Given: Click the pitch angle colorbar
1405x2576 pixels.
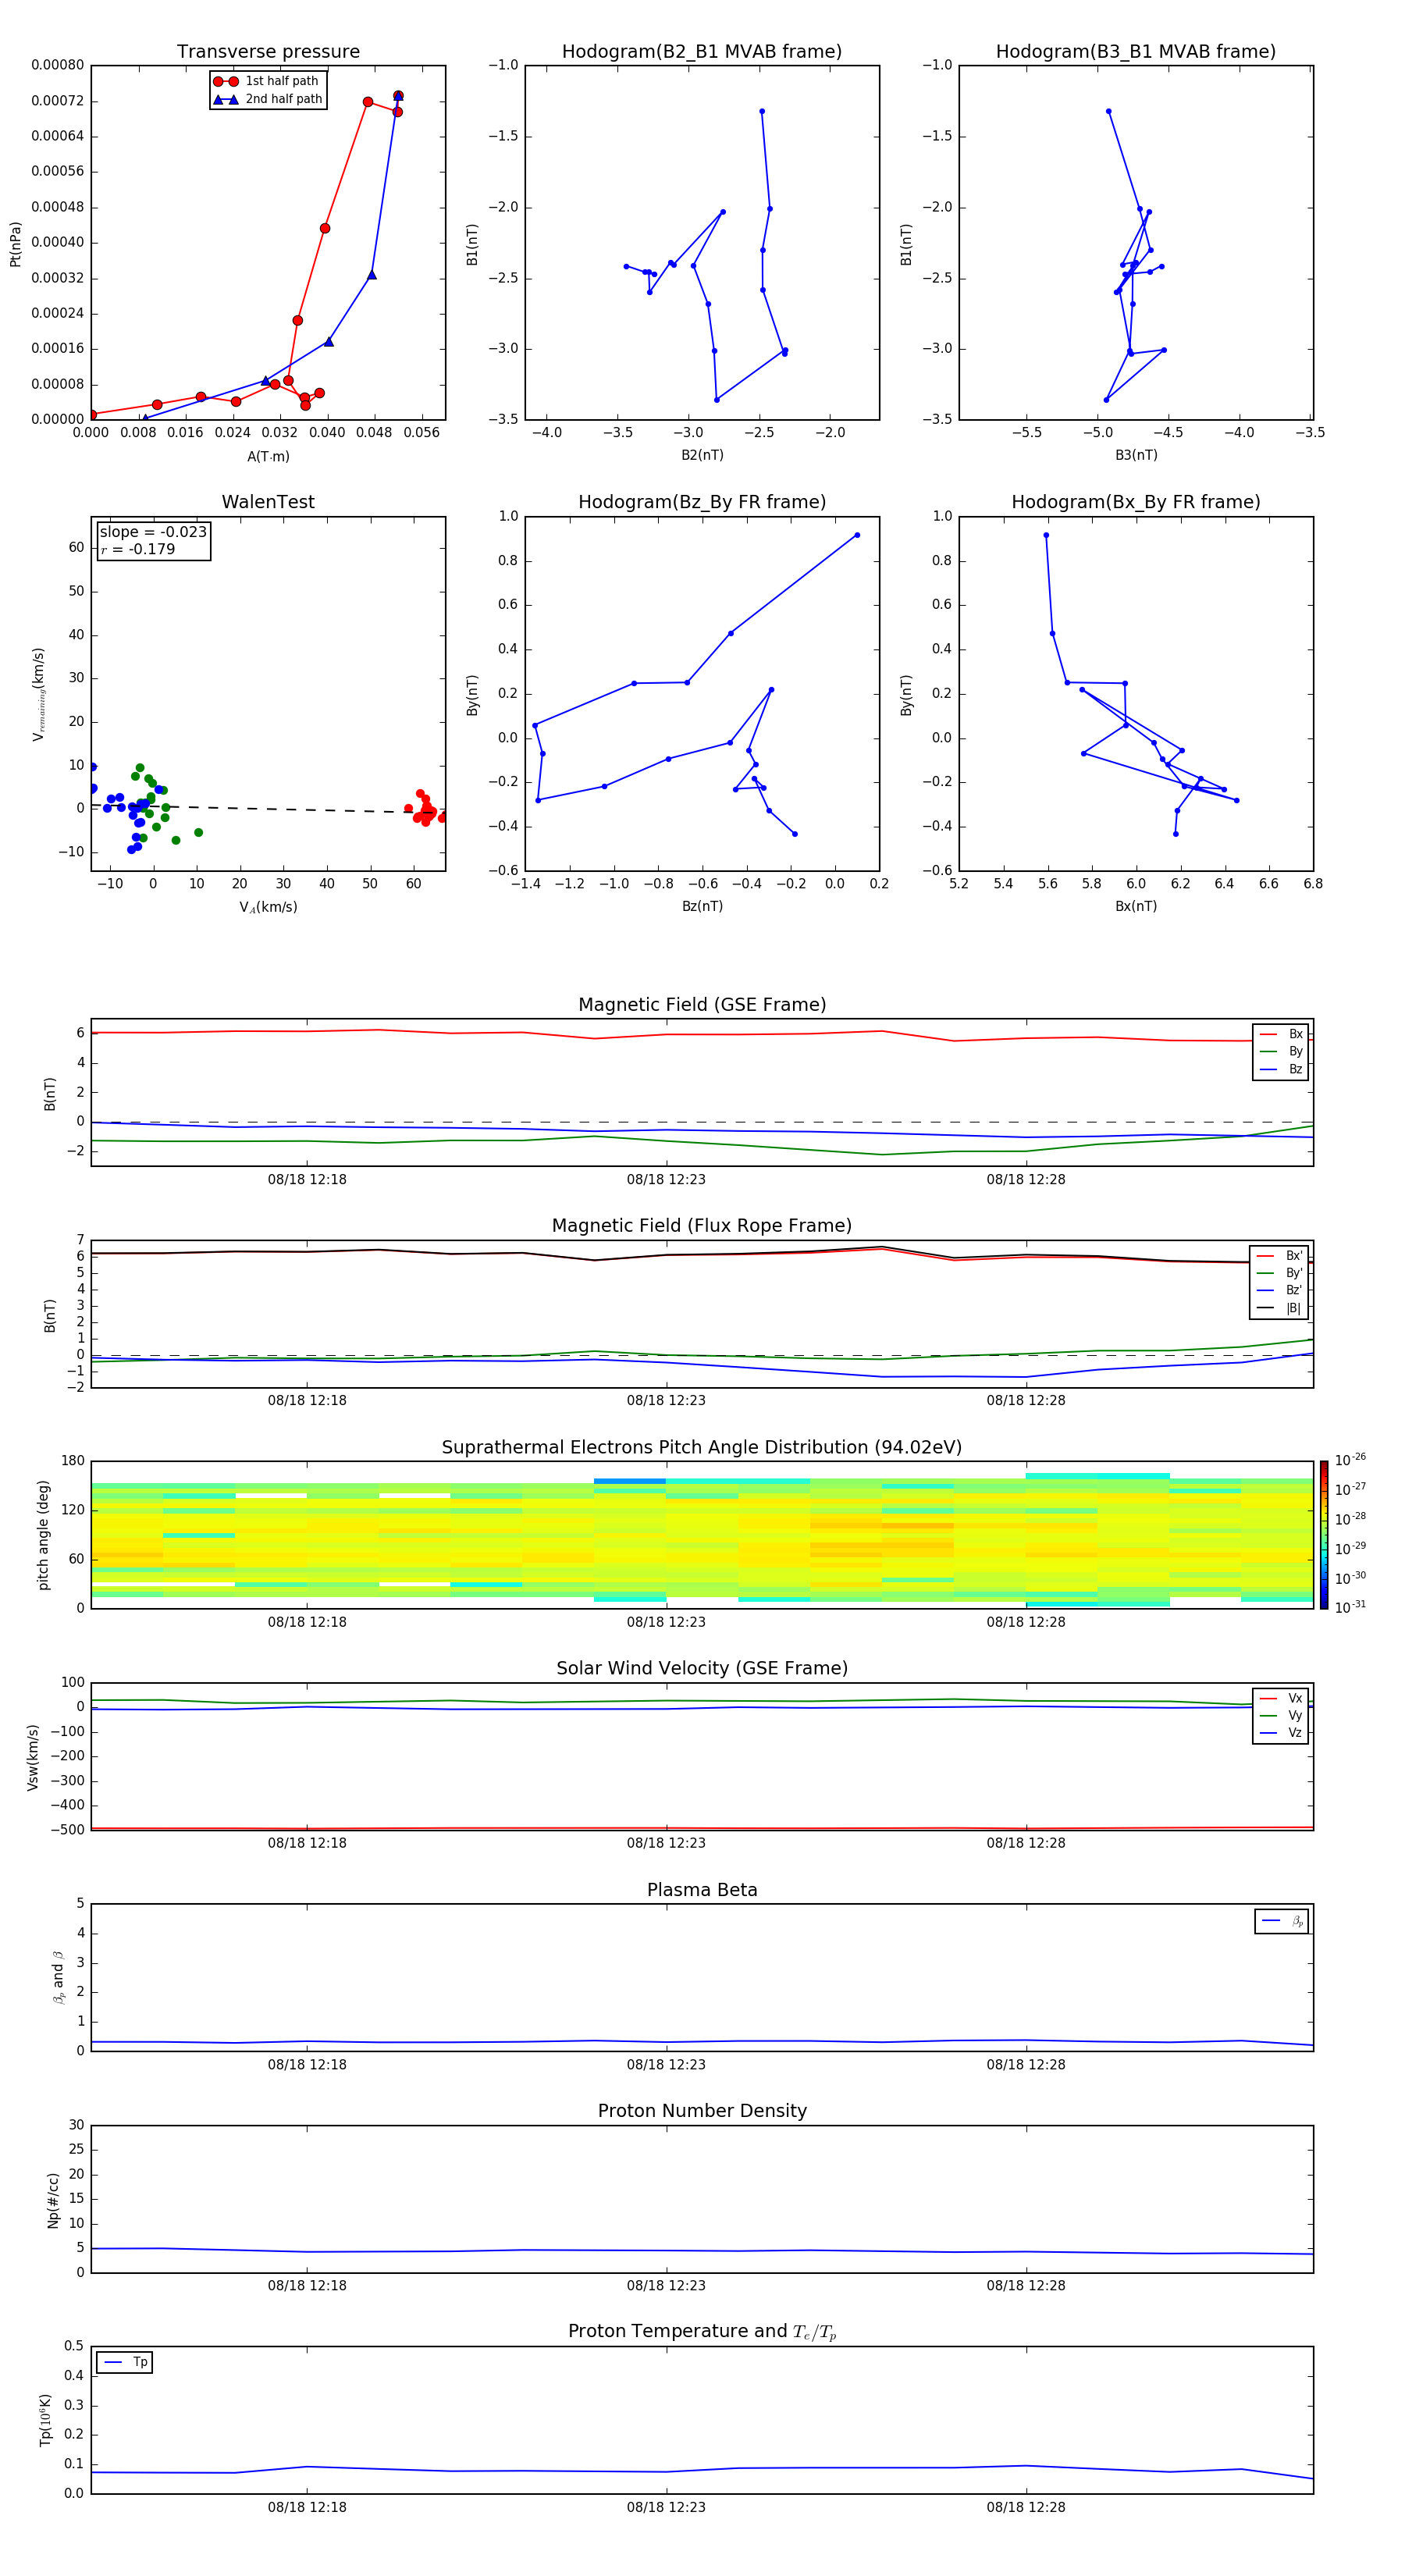Looking at the screenshot, I should (1323, 1535).
